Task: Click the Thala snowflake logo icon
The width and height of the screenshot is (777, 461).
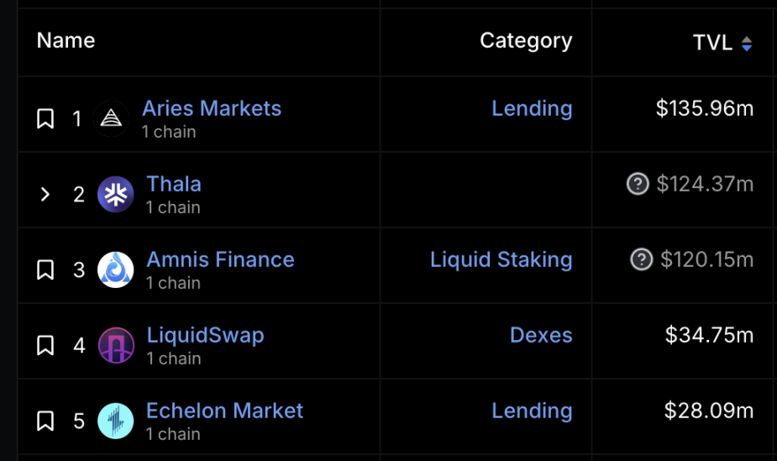Action: (115, 195)
